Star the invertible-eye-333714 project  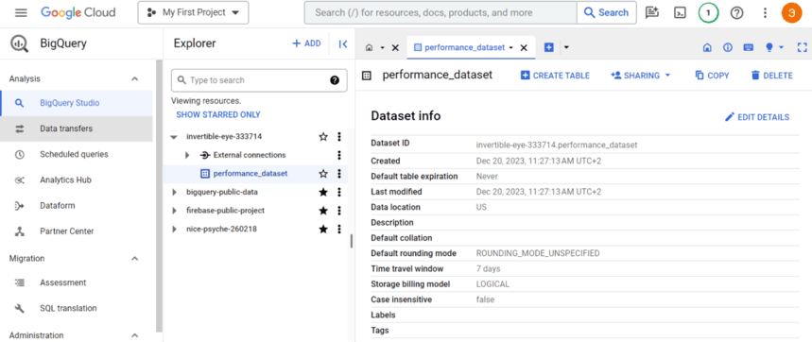click(x=323, y=137)
